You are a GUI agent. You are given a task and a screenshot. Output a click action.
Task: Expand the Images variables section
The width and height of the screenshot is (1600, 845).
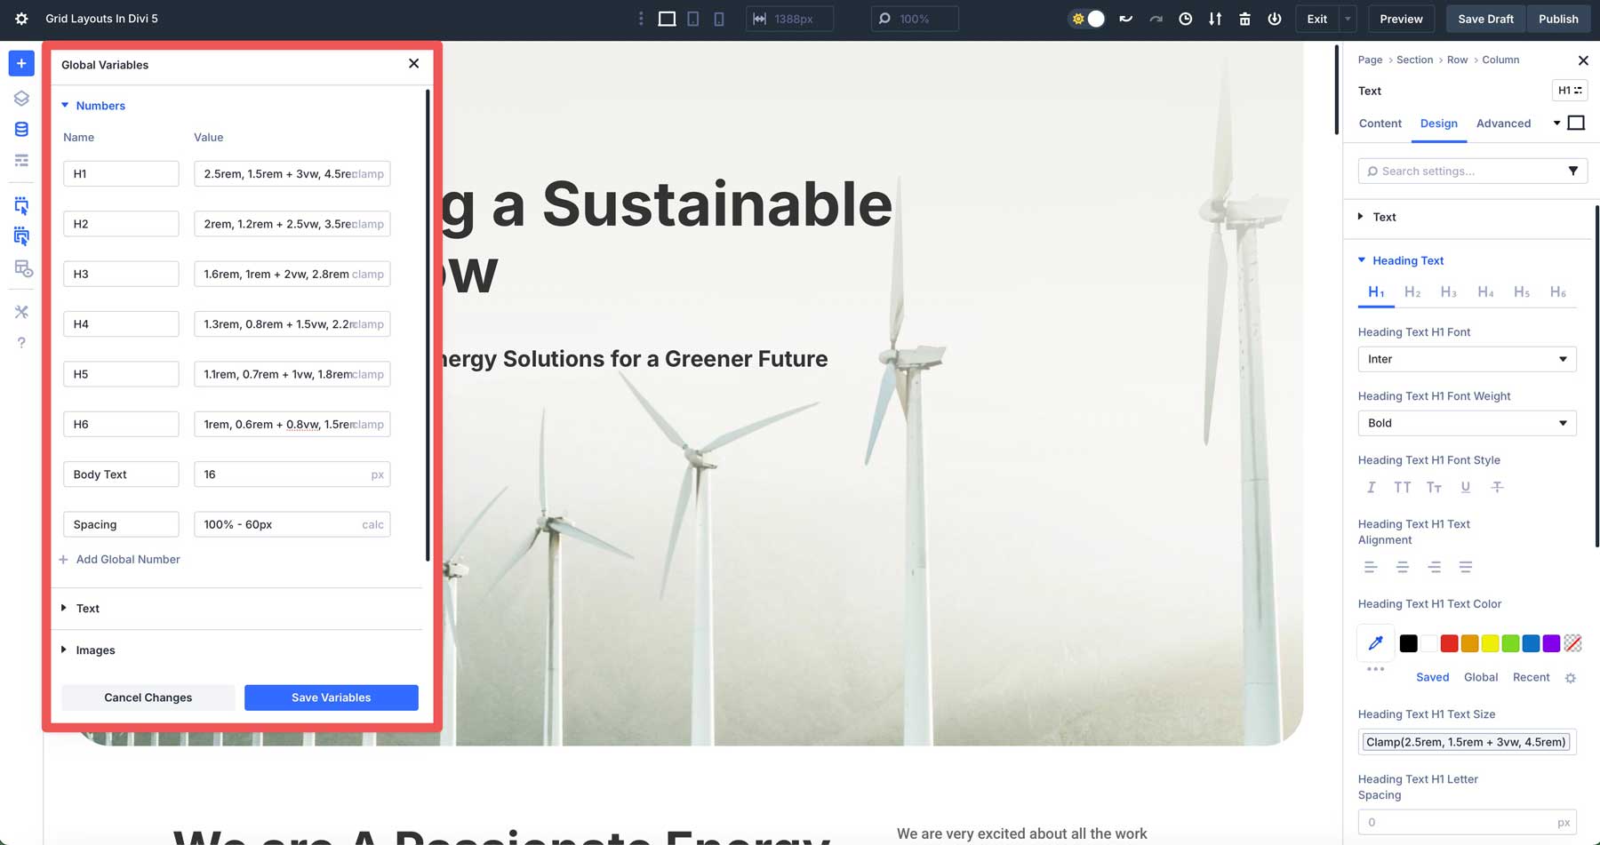pos(95,650)
